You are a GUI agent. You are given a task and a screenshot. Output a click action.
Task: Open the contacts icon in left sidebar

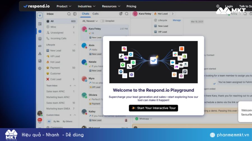click(40, 39)
